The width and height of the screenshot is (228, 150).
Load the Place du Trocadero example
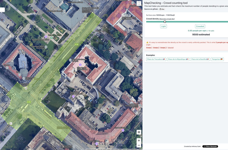(x=156, y=59)
